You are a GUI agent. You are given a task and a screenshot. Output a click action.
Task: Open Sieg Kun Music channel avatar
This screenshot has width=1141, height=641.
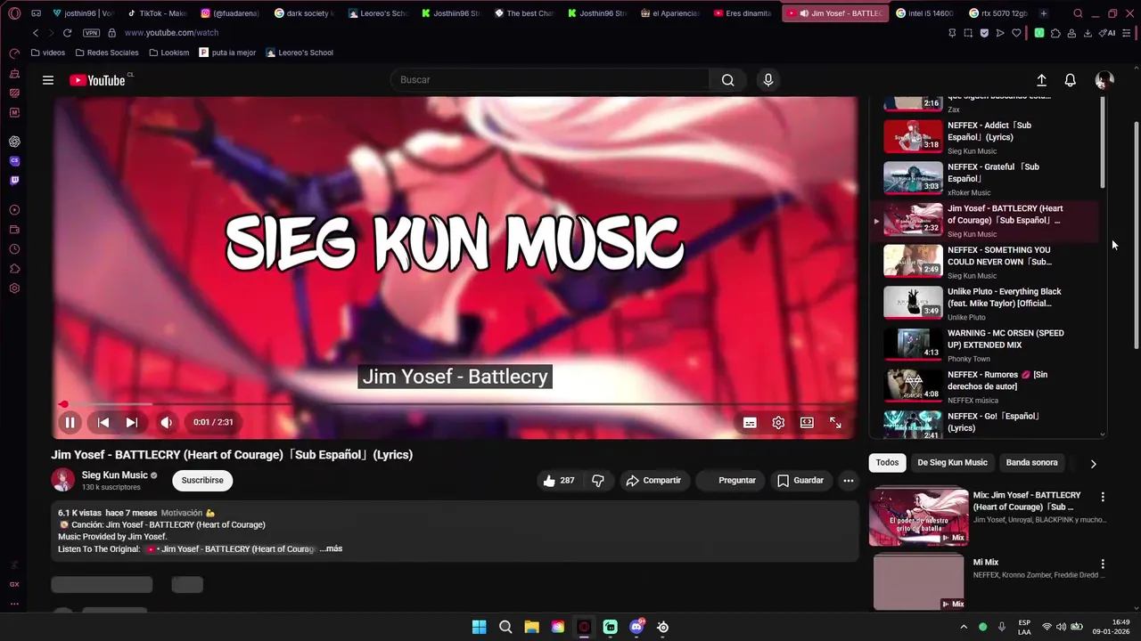pos(63,481)
